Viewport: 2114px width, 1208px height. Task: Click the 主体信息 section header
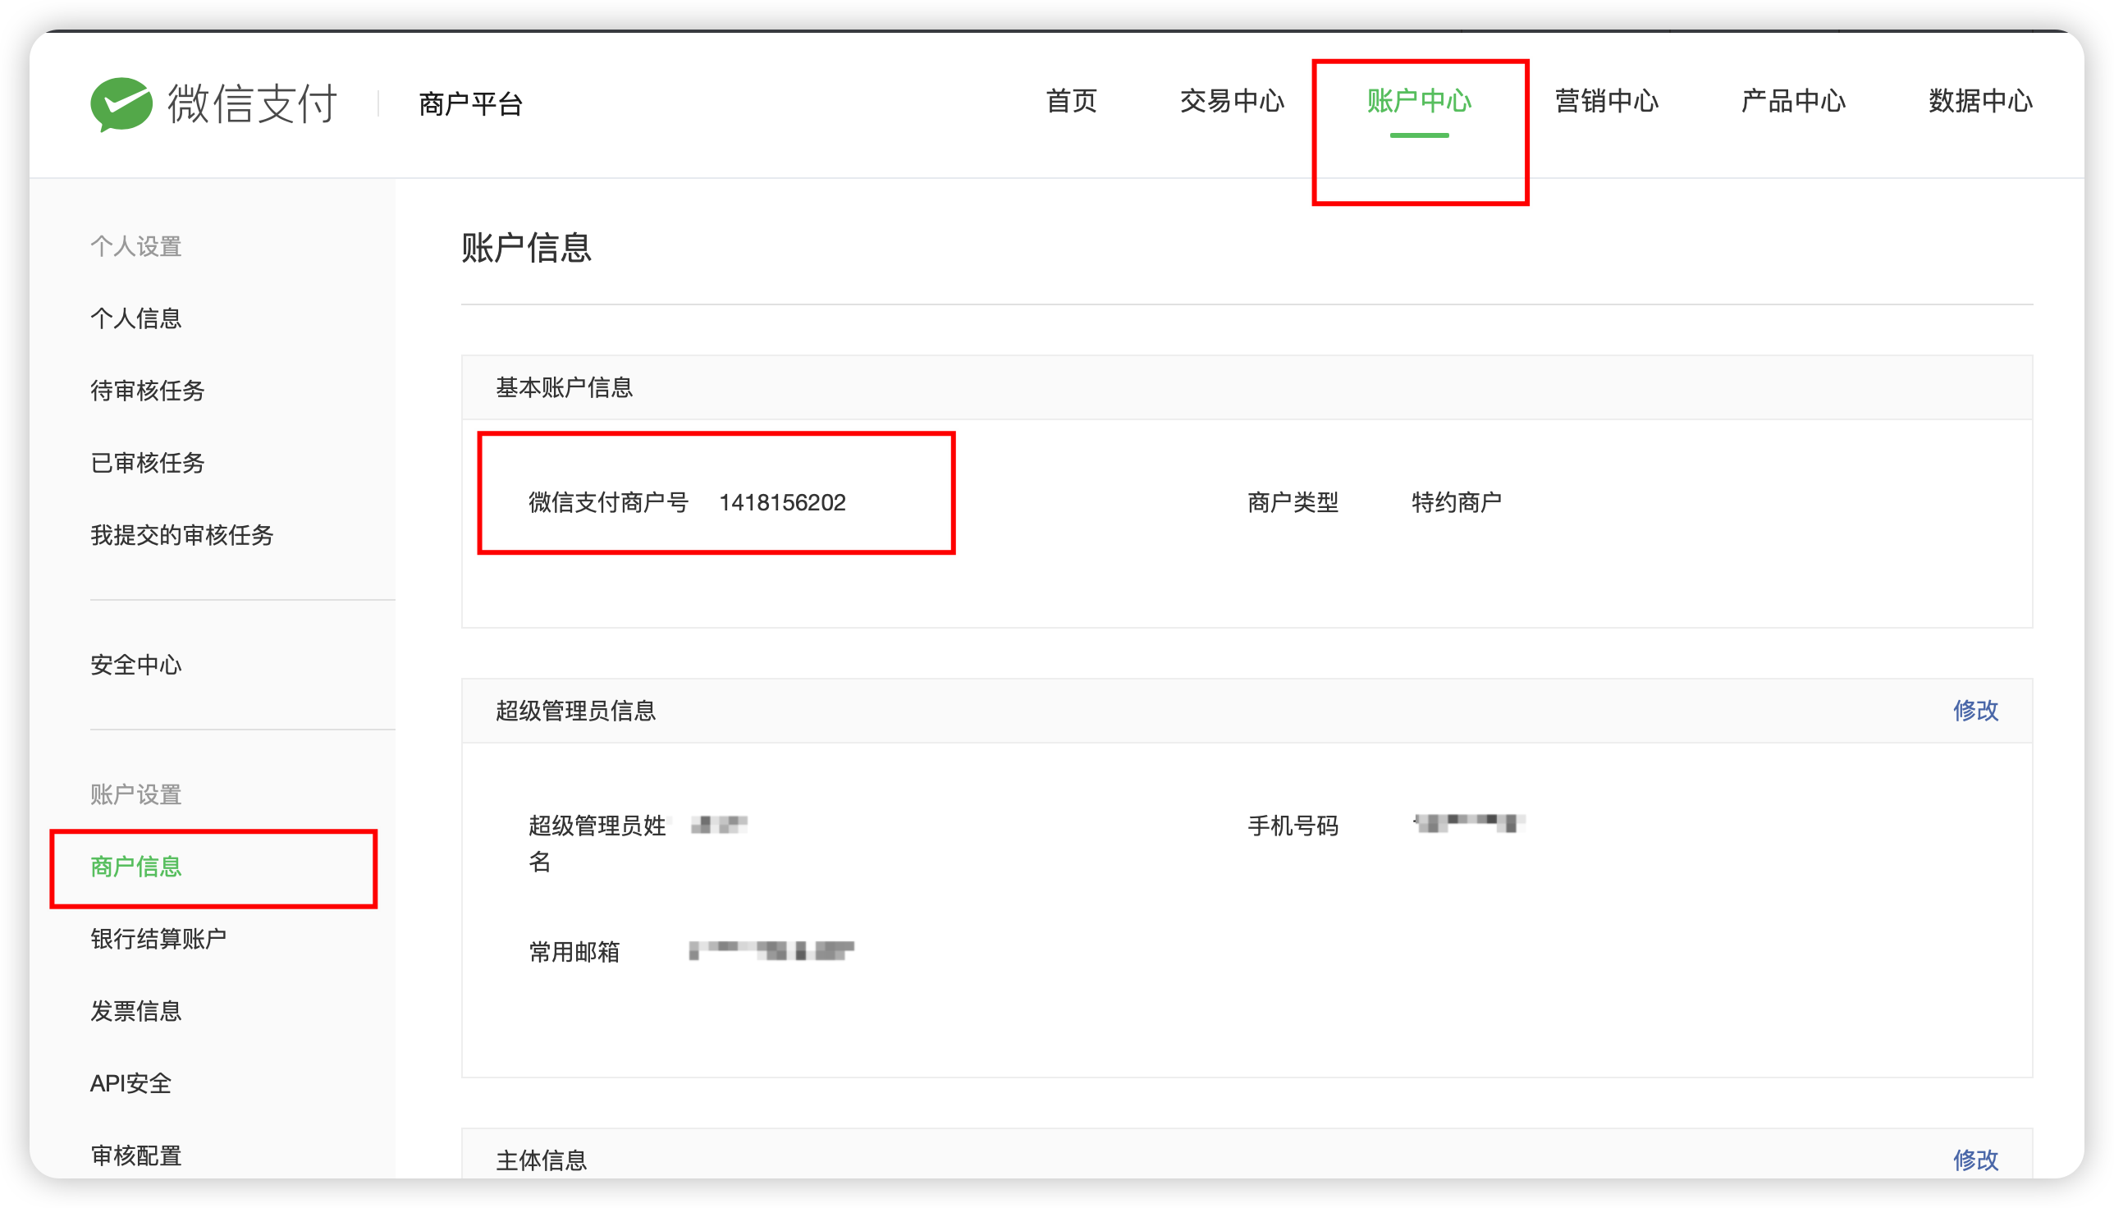pyautogui.click(x=541, y=1160)
